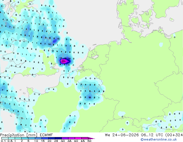
Task: Select the 20–25 mm dark blue legend swatch
Action: [x=52, y=138]
